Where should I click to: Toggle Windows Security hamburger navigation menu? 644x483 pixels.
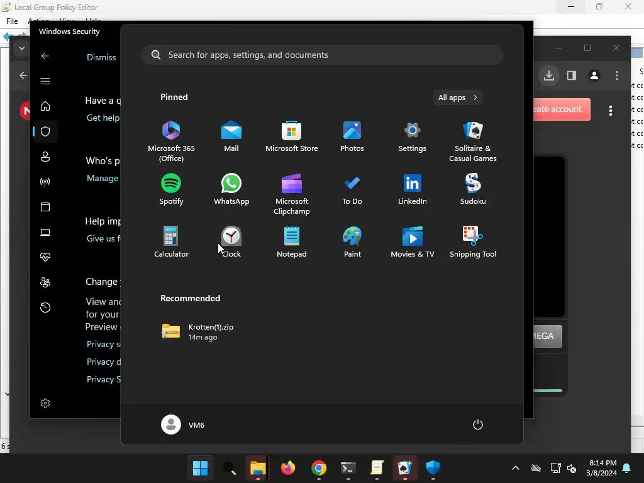tap(45, 81)
